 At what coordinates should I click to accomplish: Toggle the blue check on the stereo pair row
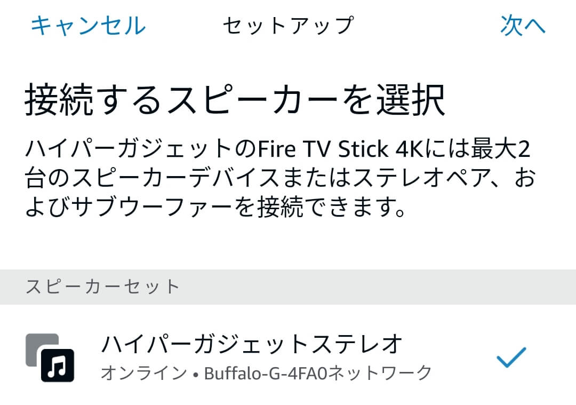point(511,357)
